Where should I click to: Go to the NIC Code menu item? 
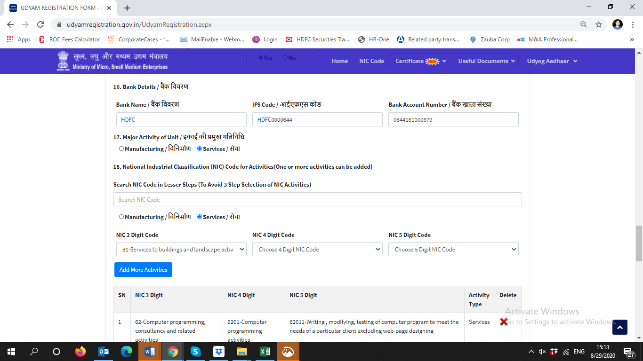coord(371,61)
